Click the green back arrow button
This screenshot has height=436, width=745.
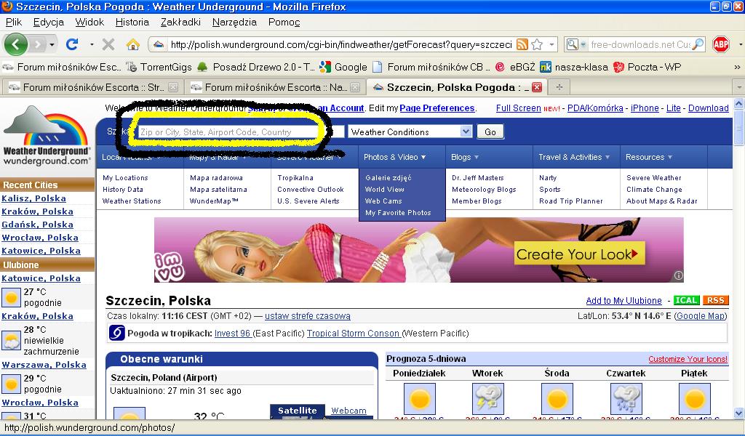16,44
